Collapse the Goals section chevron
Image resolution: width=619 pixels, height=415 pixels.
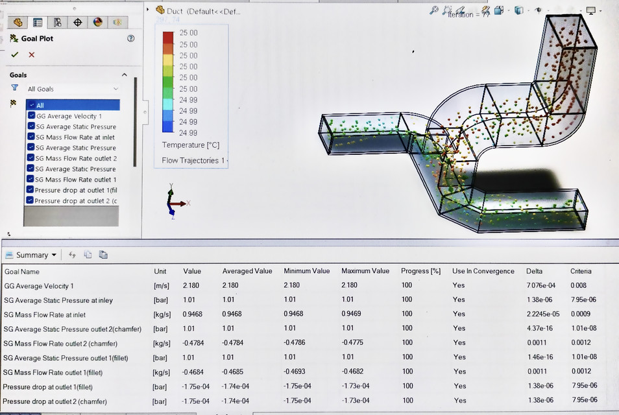pyautogui.click(x=124, y=74)
